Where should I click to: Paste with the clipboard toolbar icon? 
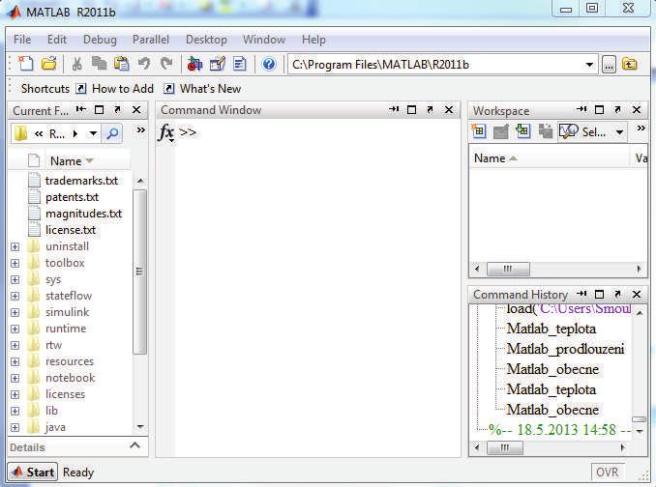tap(122, 64)
